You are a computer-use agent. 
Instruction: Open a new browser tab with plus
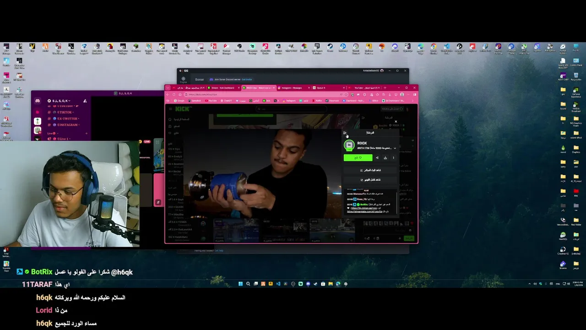[x=385, y=88]
